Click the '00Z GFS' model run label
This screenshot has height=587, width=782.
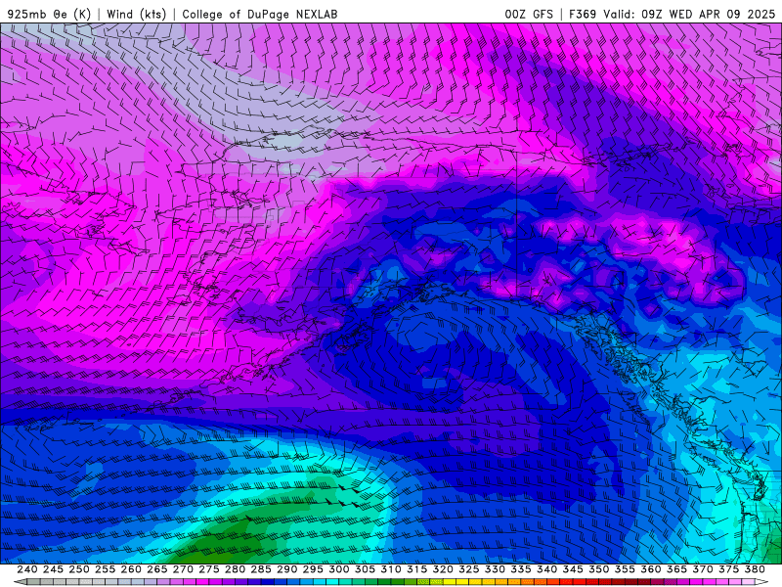click(x=529, y=14)
